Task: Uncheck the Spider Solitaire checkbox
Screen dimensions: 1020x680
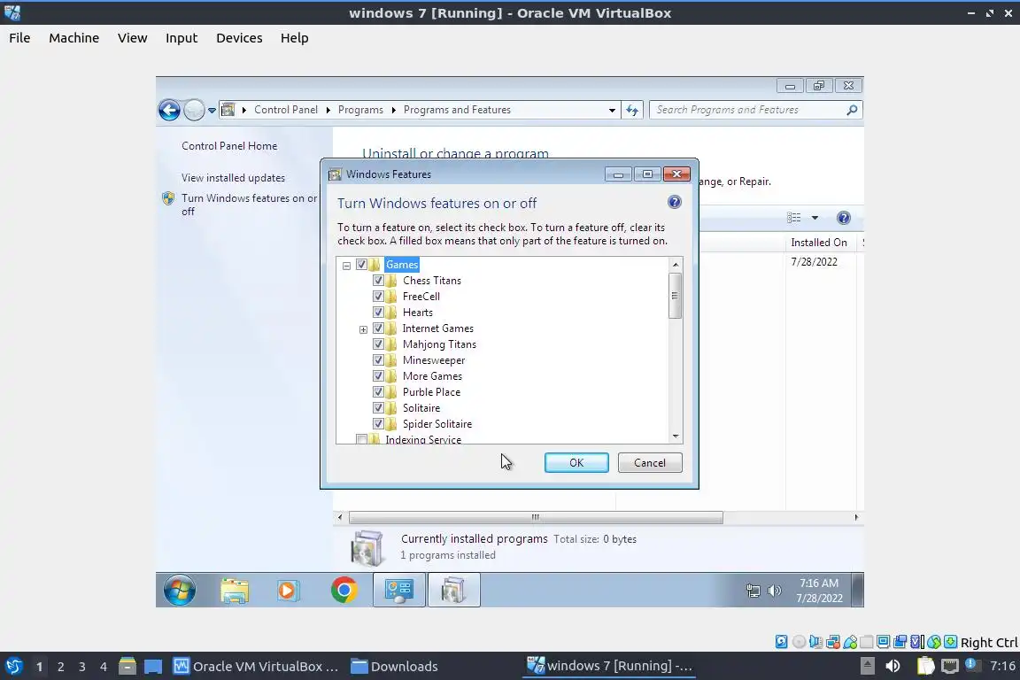Action: point(378,423)
